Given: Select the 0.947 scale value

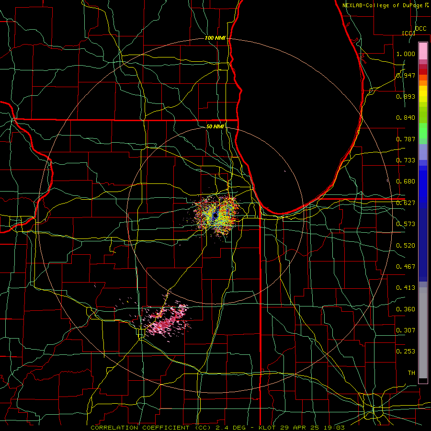Looking at the screenshot, I should coord(406,75).
